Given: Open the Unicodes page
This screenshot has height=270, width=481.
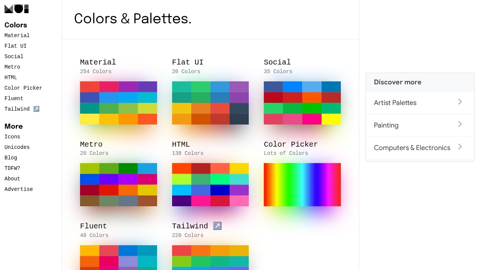Looking at the screenshot, I should coord(17,147).
